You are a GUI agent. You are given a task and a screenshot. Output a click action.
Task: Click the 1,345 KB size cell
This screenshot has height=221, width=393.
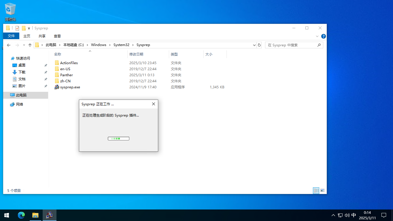point(217,87)
